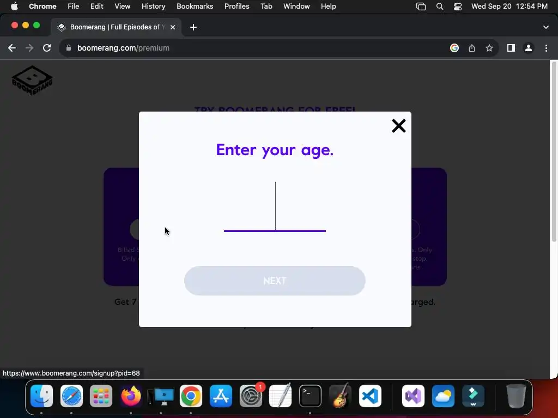Viewport: 558px width, 418px height.
Task: Close the Boomerang tab
Action: pyautogui.click(x=173, y=27)
